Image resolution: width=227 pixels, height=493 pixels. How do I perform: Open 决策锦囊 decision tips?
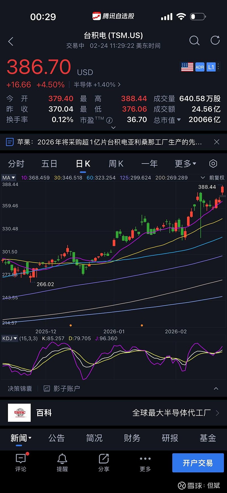coord(20,389)
